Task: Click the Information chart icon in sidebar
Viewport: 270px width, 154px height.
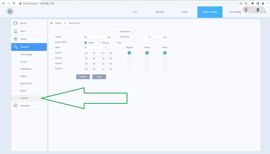Action: [x=15, y=106]
